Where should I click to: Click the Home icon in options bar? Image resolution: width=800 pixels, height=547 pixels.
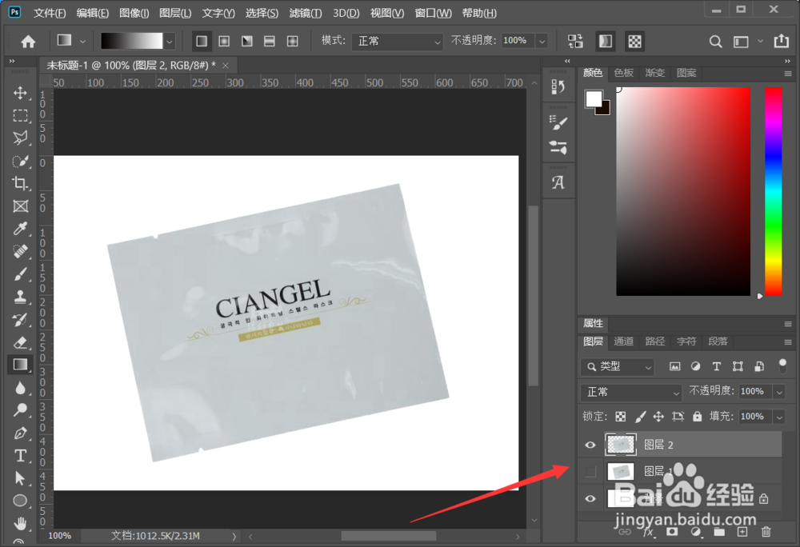(28, 41)
